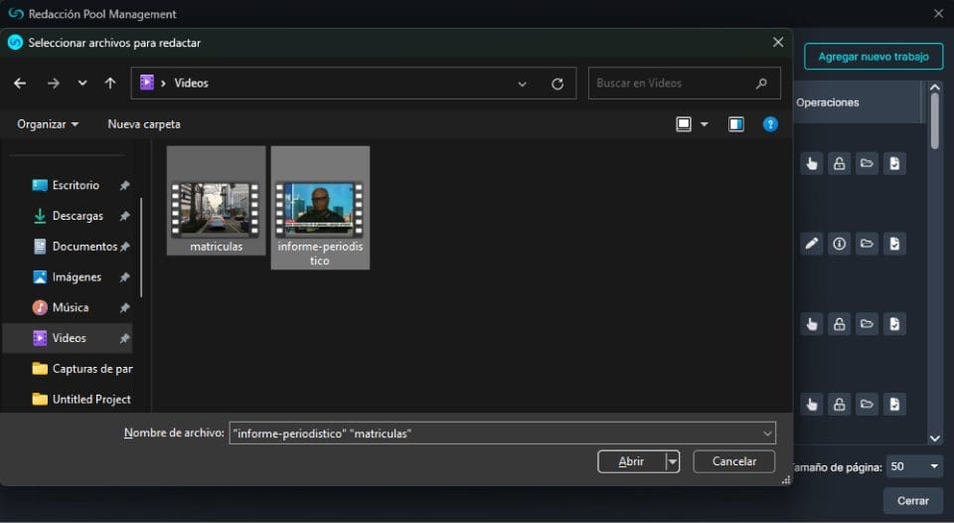Screen dimensions: 954x523
Task: Open the view options dropdown arrow
Action: [704, 124]
